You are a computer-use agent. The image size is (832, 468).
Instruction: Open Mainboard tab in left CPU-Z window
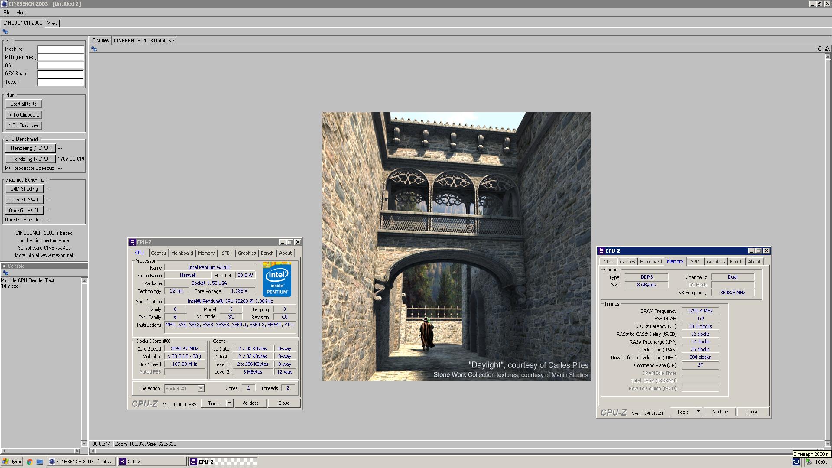click(182, 253)
